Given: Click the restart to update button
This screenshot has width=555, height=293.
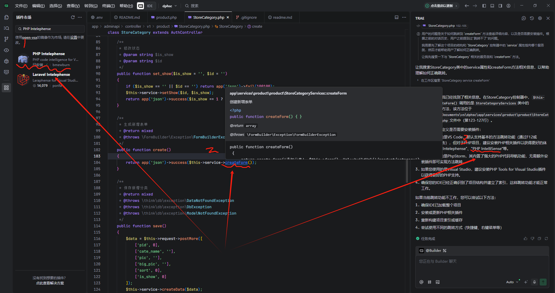Looking at the screenshot, I should tap(441, 6).
